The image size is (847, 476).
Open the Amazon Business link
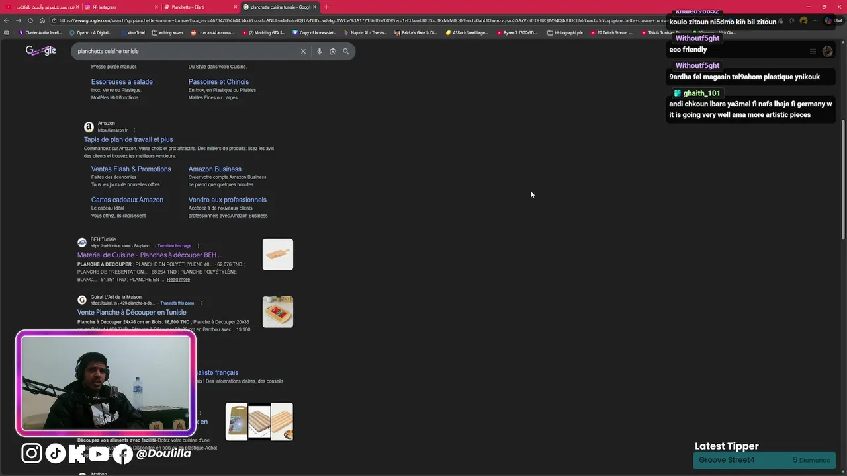coord(215,169)
